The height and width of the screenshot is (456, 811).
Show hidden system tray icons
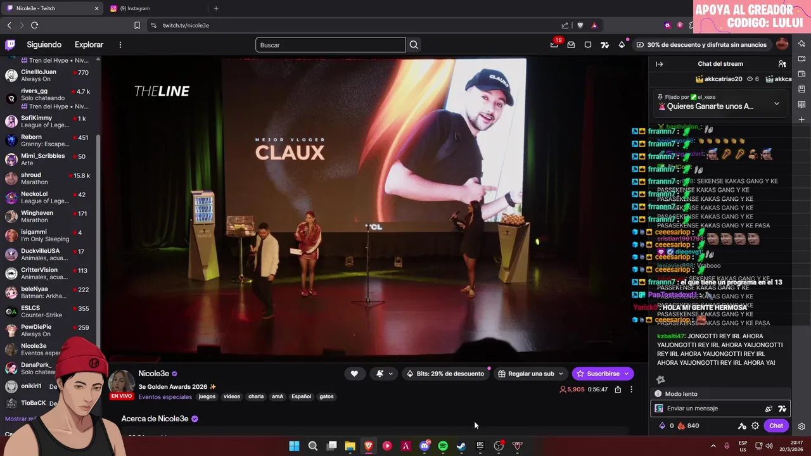click(713, 446)
